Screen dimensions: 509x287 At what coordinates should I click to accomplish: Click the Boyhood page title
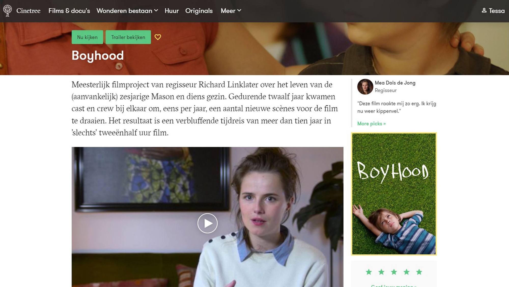tap(97, 56)
